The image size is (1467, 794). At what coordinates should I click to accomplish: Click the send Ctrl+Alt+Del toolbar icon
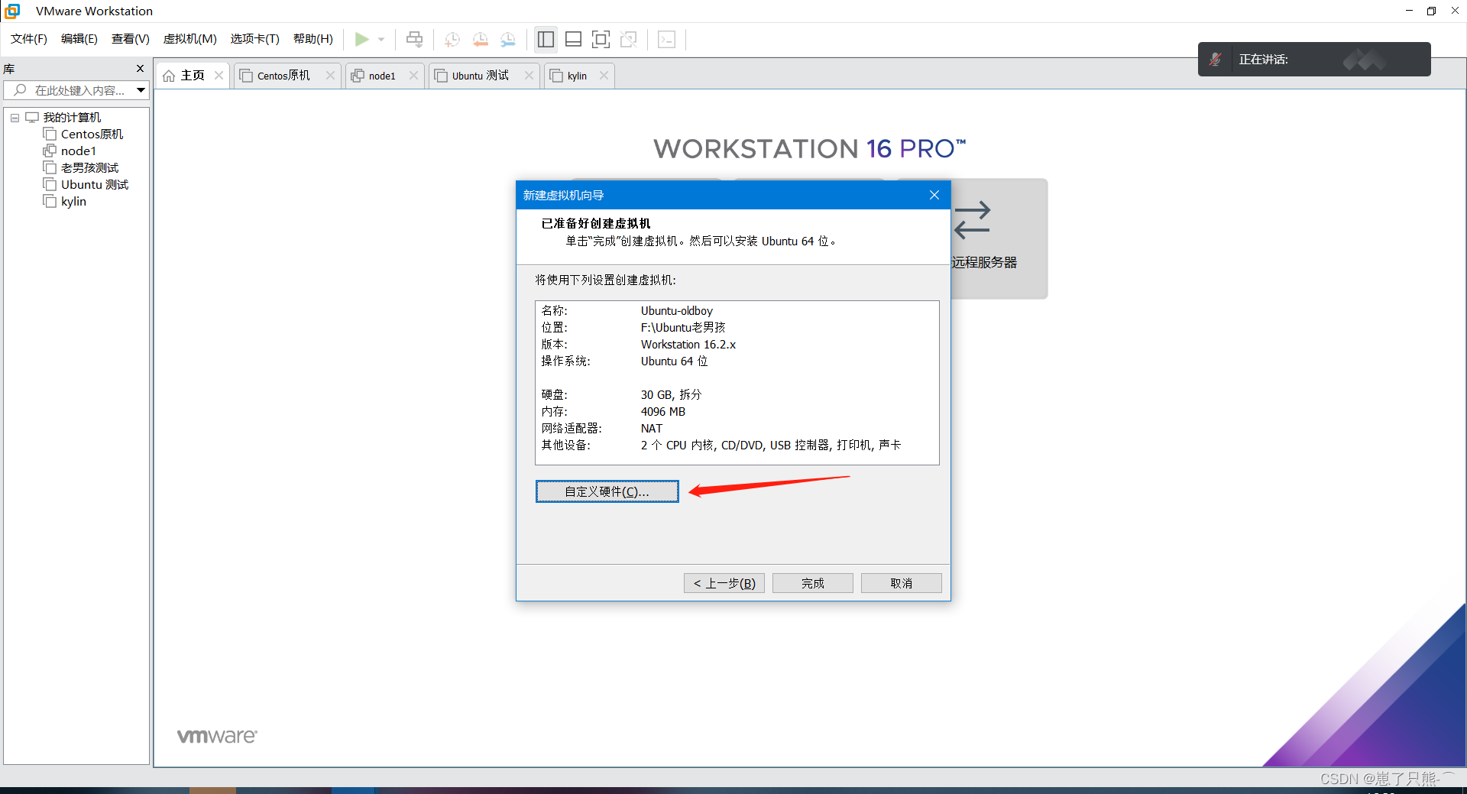[x=414, y=39]
